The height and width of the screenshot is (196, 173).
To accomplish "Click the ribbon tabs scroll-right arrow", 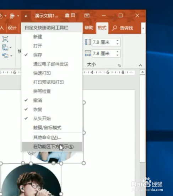I will point(143,28).
